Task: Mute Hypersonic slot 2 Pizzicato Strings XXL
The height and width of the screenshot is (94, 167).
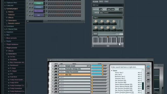Action: coord(56,69)
